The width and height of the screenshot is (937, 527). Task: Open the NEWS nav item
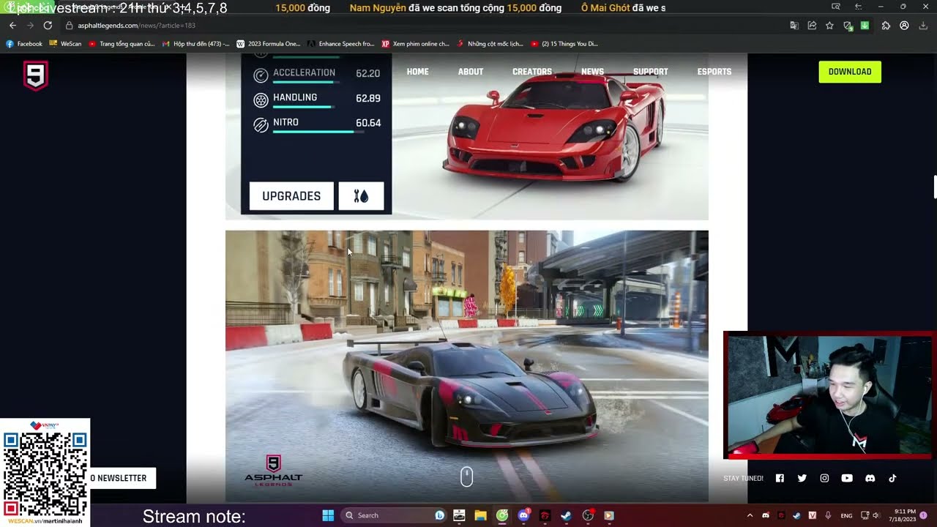(x=593, y=72)
